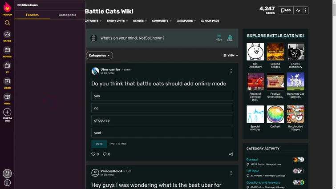Open the Main Page nav item
The width and height of the screenshot is (336, 189).
coord(210,21)
